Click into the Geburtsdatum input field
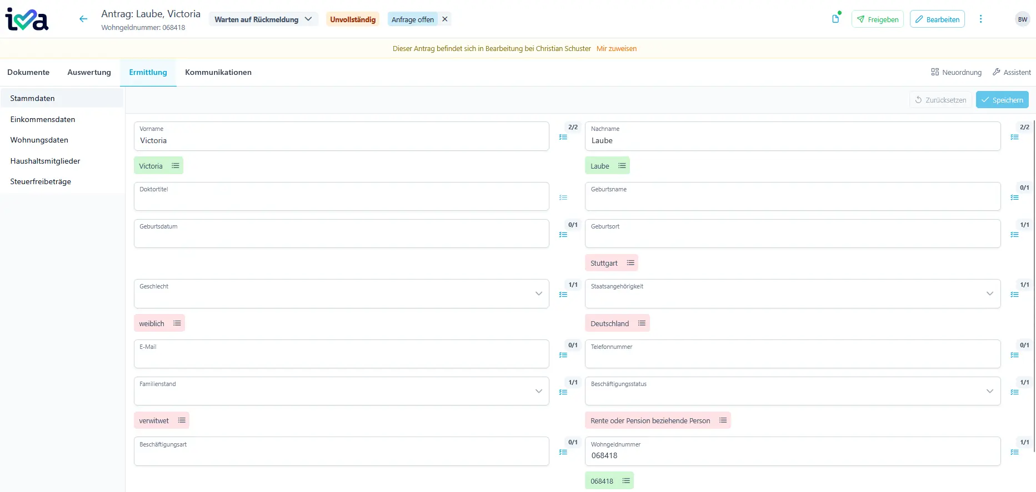This screenshot has height=492, width=1036. (341, 237)
